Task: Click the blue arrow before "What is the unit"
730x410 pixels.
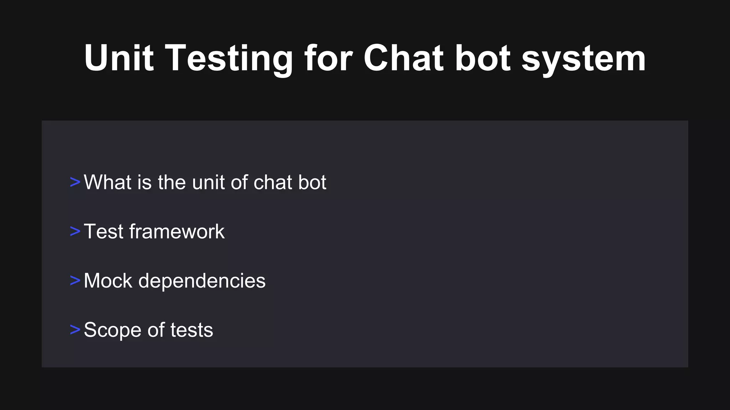Action: coord(75,182)
